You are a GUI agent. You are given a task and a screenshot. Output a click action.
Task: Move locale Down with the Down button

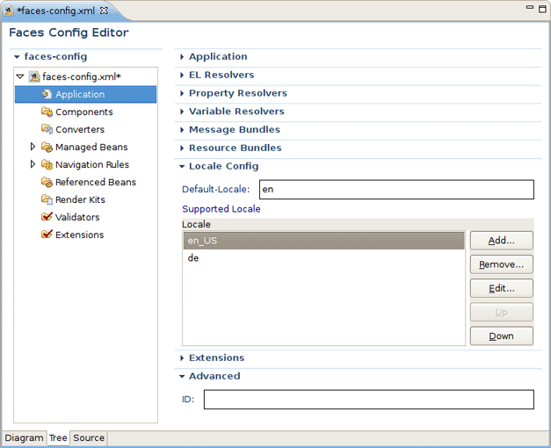pyautogui.click(x=502, y=336)
